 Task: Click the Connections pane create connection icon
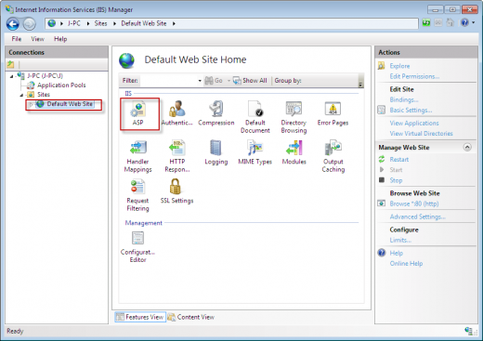point(10,64)
